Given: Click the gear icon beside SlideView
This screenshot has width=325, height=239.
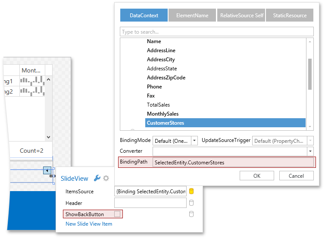Looking at the screenshot, I should (x=106, y=178).
